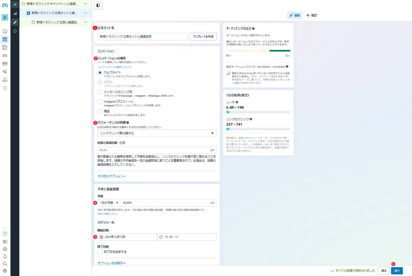Click the clock history icon in sidebar

point(15,31)
